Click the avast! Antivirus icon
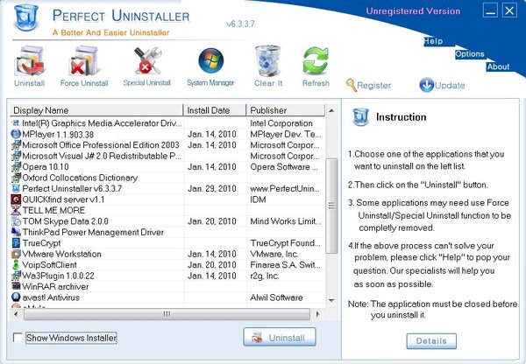The image size is (526, 364). click(16, 297)
